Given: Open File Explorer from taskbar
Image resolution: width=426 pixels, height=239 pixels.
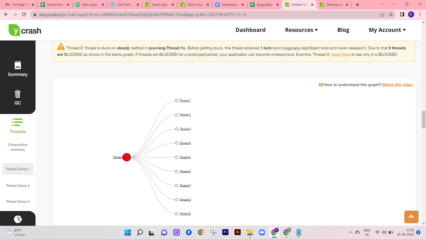Looking at the screenshot, I should pyautogui.click(x=250, y=232).
